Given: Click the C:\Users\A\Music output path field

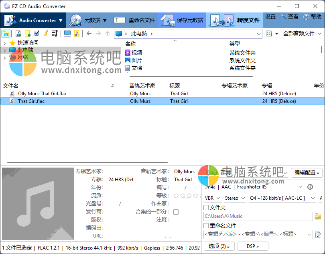Looking at the screenshot, I should tap(258, 216).
